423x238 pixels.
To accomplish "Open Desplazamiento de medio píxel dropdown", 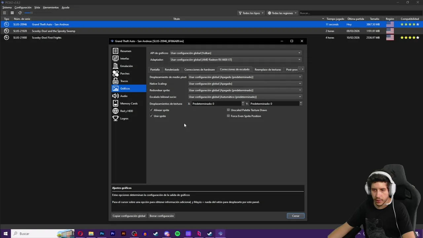I will 245,77.
